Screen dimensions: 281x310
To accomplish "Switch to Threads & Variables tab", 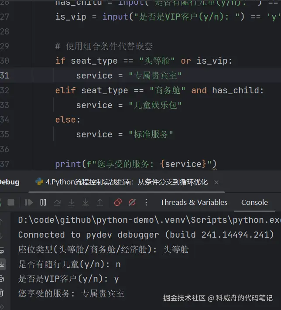I will click(x=194, y=202).
